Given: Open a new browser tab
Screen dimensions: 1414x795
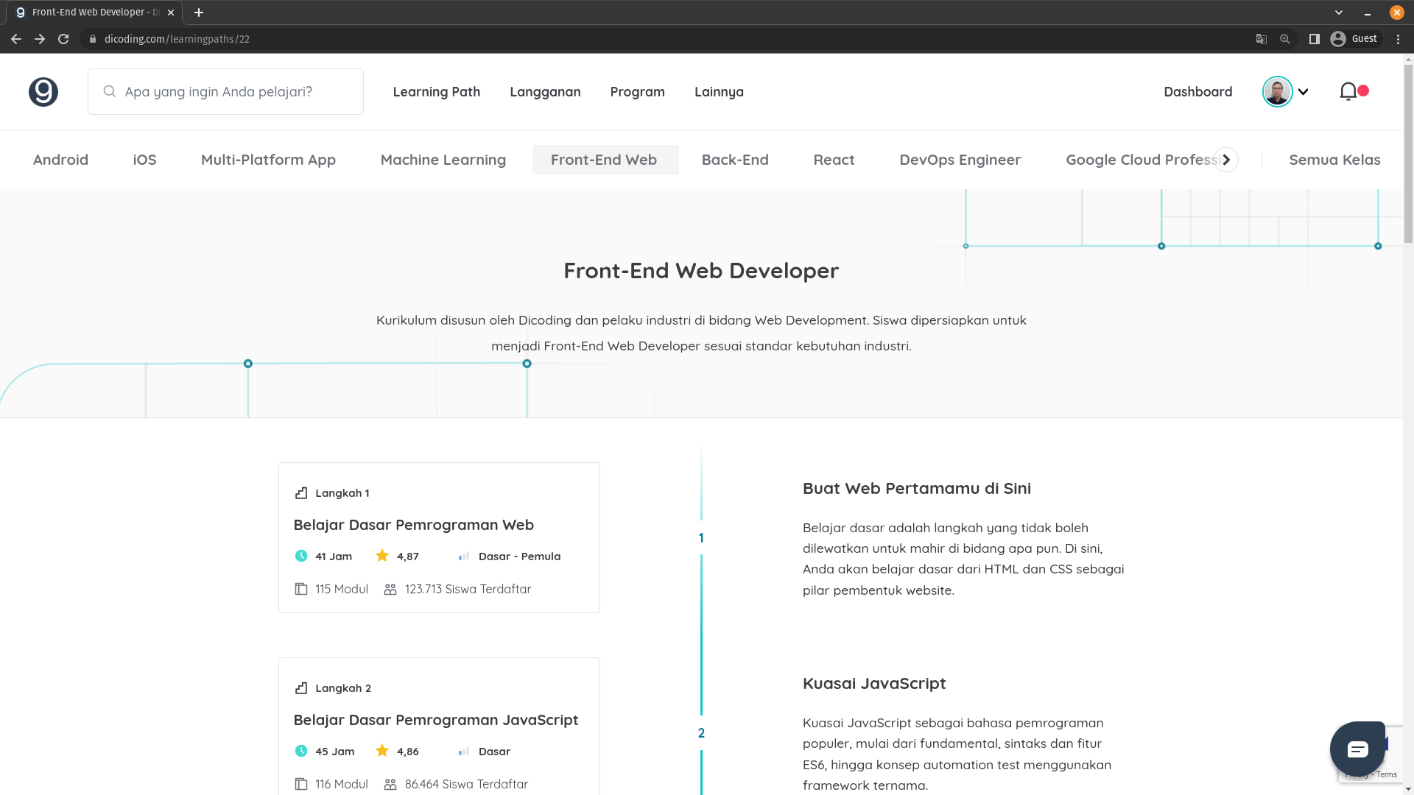Looking at the screenshot, I should [x=199, y=13].
